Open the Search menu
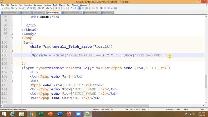 [x=14, y=5]
